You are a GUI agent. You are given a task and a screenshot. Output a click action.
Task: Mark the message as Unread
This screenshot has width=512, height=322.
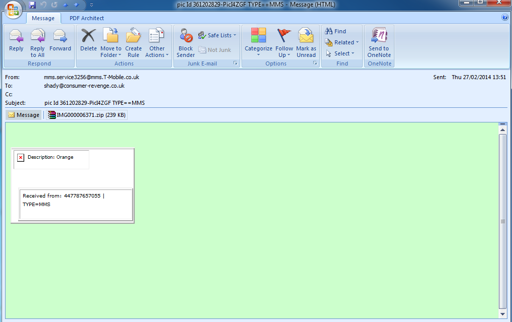tap(306, 36)
